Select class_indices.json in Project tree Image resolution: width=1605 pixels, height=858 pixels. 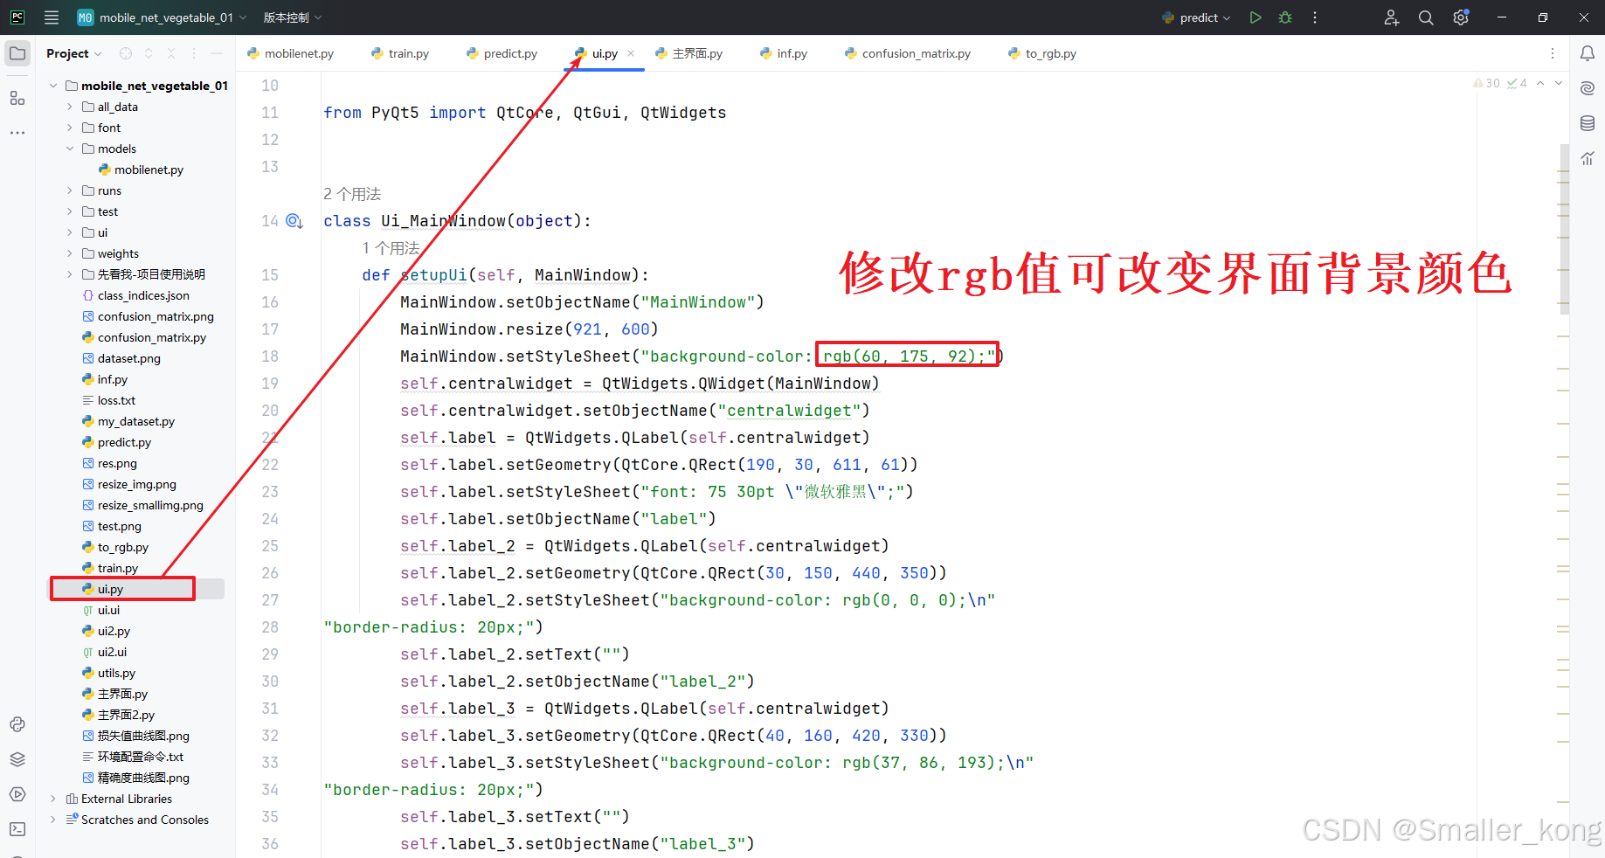coord(143,295)
